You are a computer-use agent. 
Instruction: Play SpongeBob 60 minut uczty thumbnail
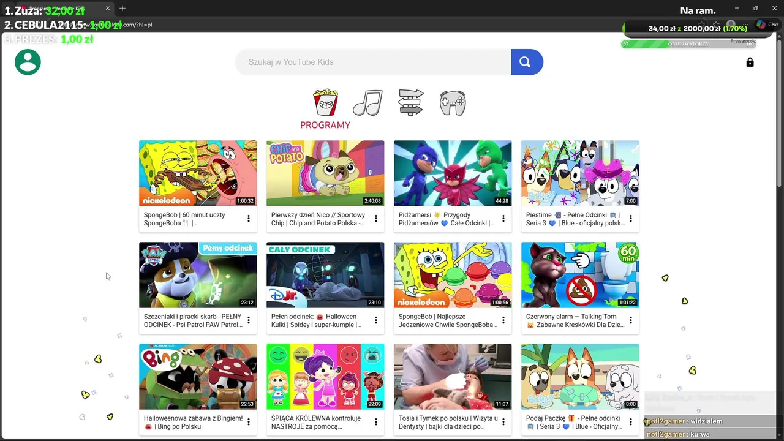coord(198,173)
